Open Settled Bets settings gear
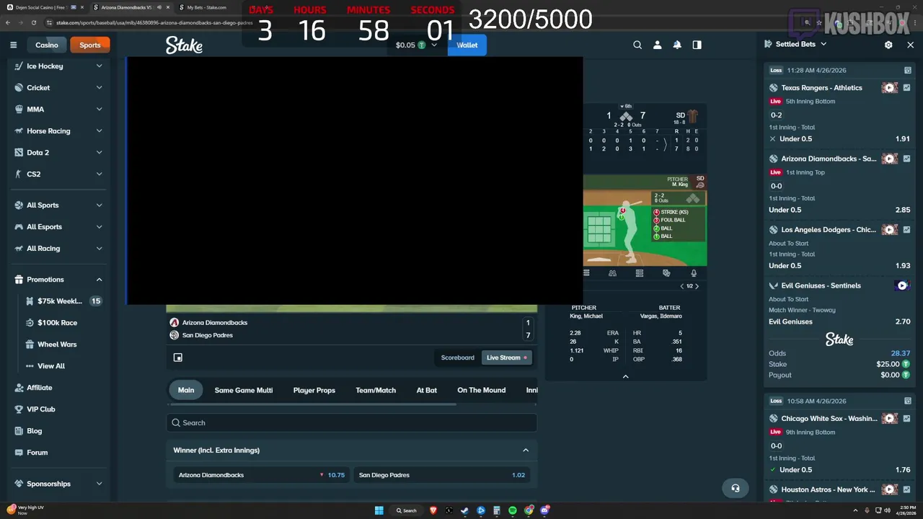 [x=888, y=45]
